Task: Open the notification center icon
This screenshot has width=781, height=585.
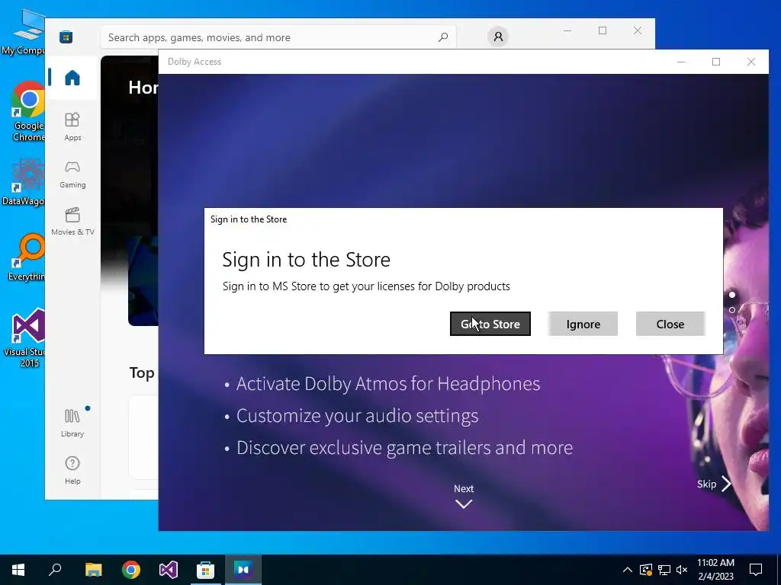Action: [x=756, y=570]
